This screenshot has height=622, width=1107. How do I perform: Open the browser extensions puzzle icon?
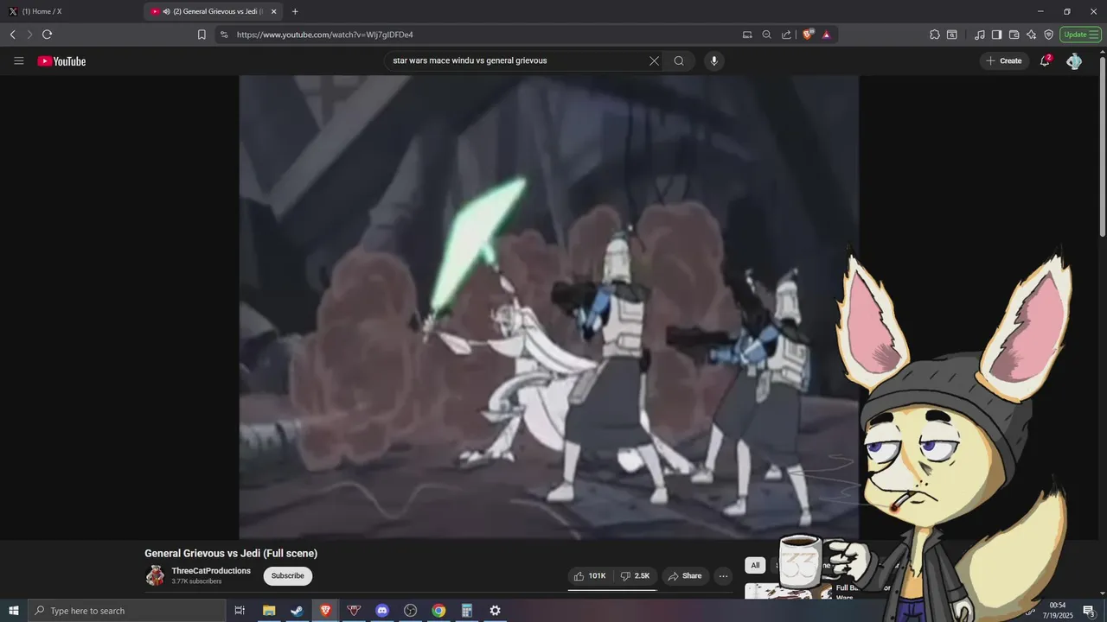935,35
